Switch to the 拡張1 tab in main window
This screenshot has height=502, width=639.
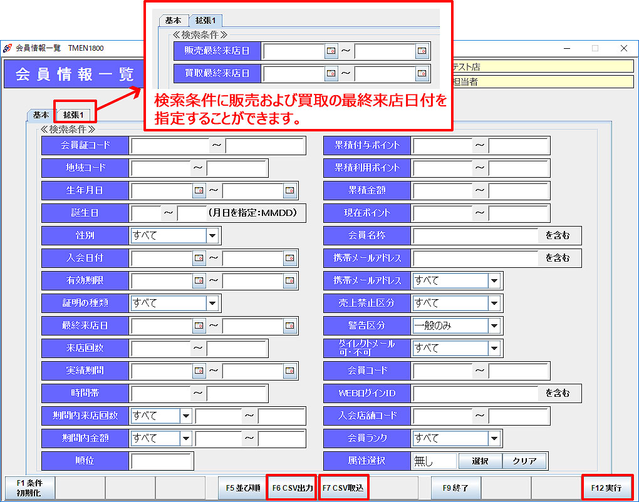point(73,115)
